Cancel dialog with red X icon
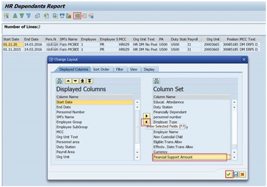267x187 pixels. point(242,174)
